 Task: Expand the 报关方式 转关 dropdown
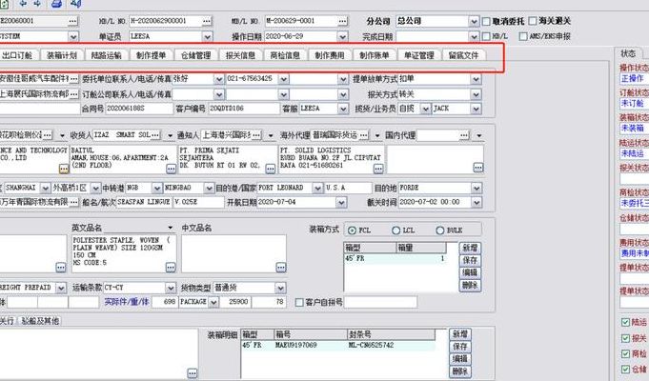(476, 94)
